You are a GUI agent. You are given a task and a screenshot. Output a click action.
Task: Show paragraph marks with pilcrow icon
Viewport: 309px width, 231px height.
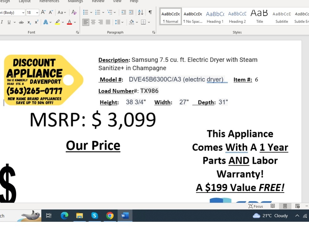pyautogui.click(x=150, y=12)
